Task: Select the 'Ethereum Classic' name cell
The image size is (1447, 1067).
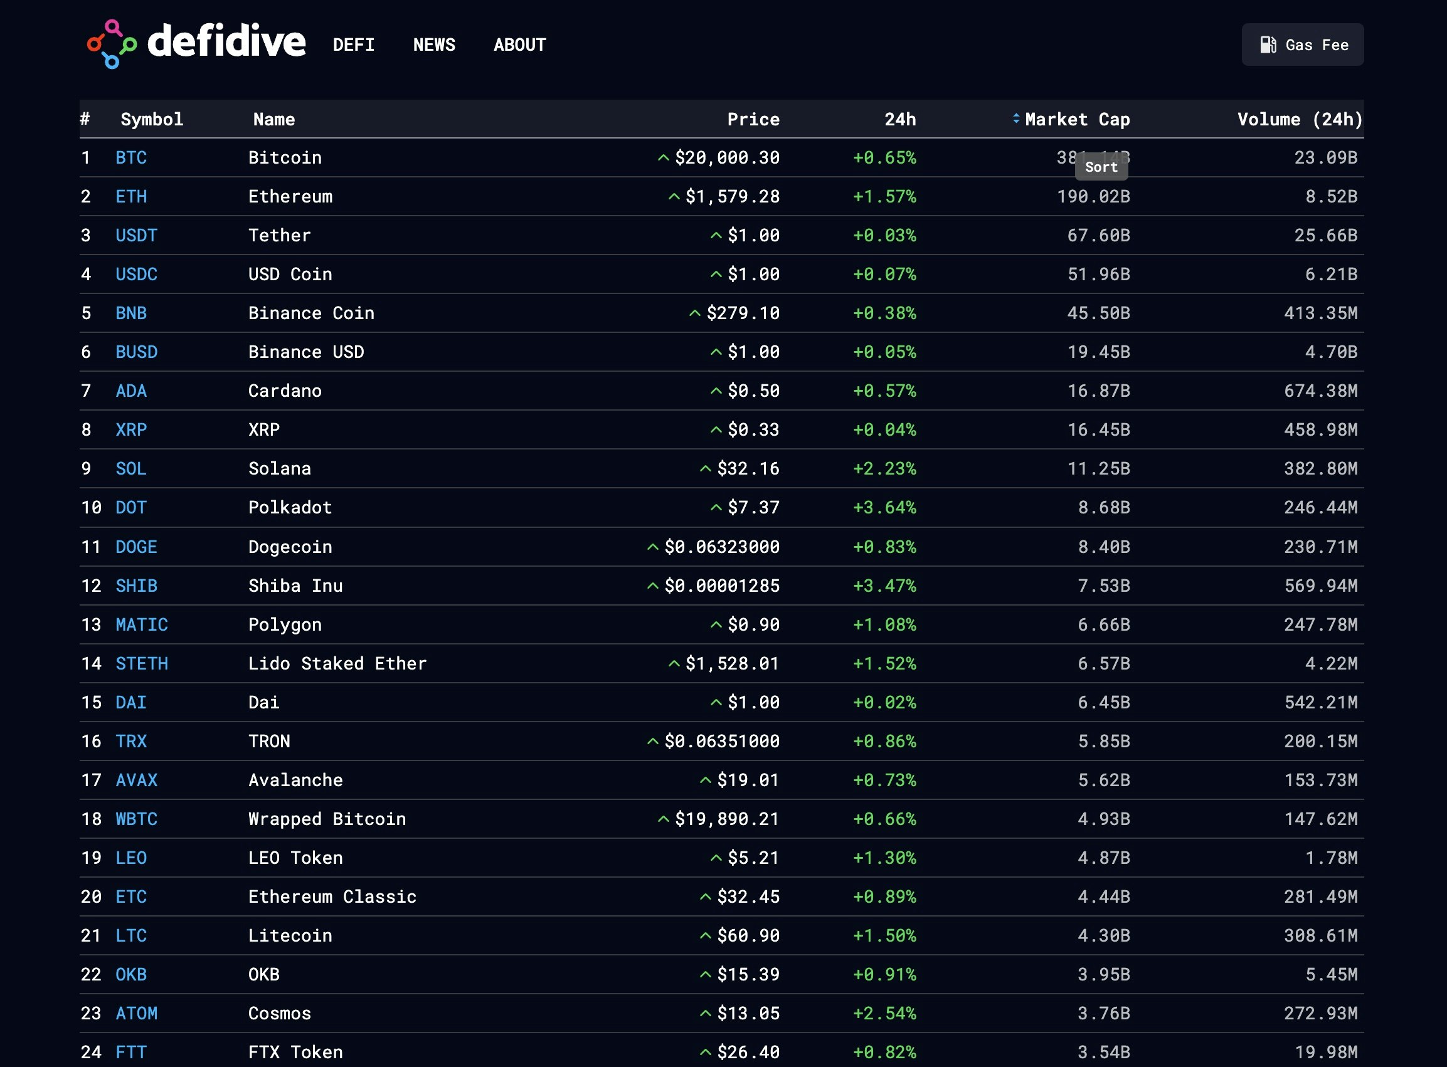Action: click(x=333, y=897)
